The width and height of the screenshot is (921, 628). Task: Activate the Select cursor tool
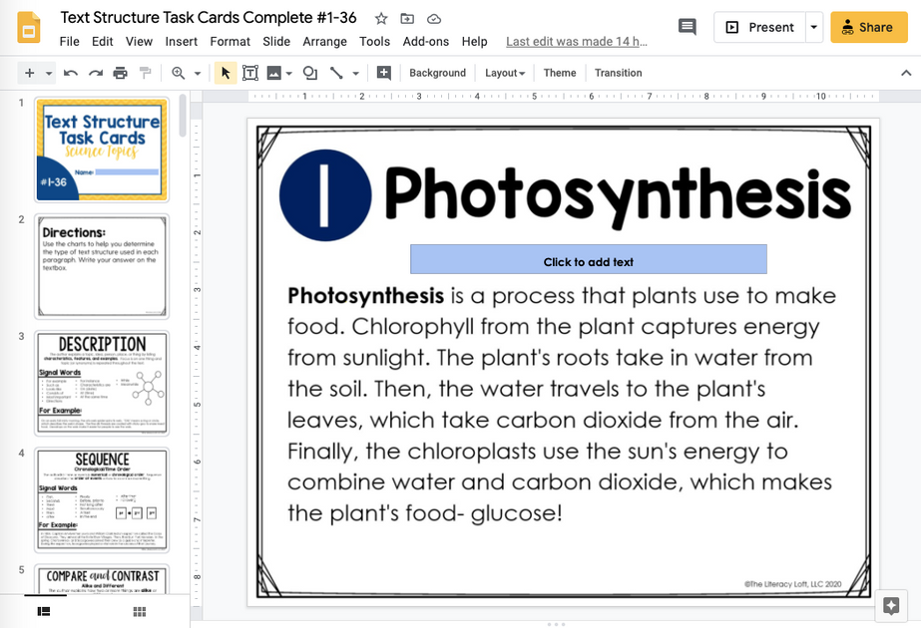pyautogui.click(x=225, y=73)
